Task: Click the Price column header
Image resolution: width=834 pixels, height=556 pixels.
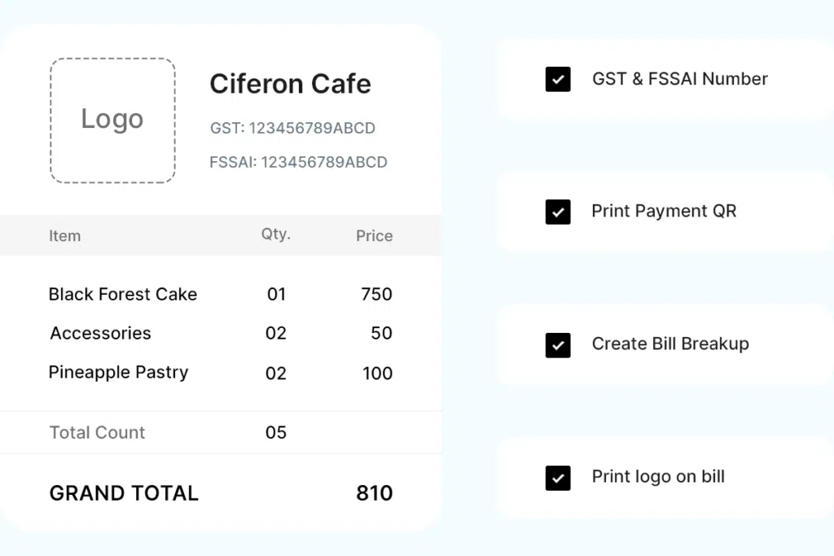Action: tap(374, 236)
